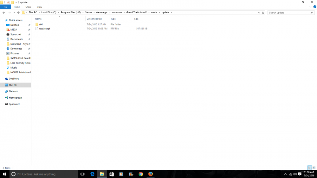Open the recent locations dropdown arrow
Viewport: 317px width, 178px height.
click(x=14, y=13)
